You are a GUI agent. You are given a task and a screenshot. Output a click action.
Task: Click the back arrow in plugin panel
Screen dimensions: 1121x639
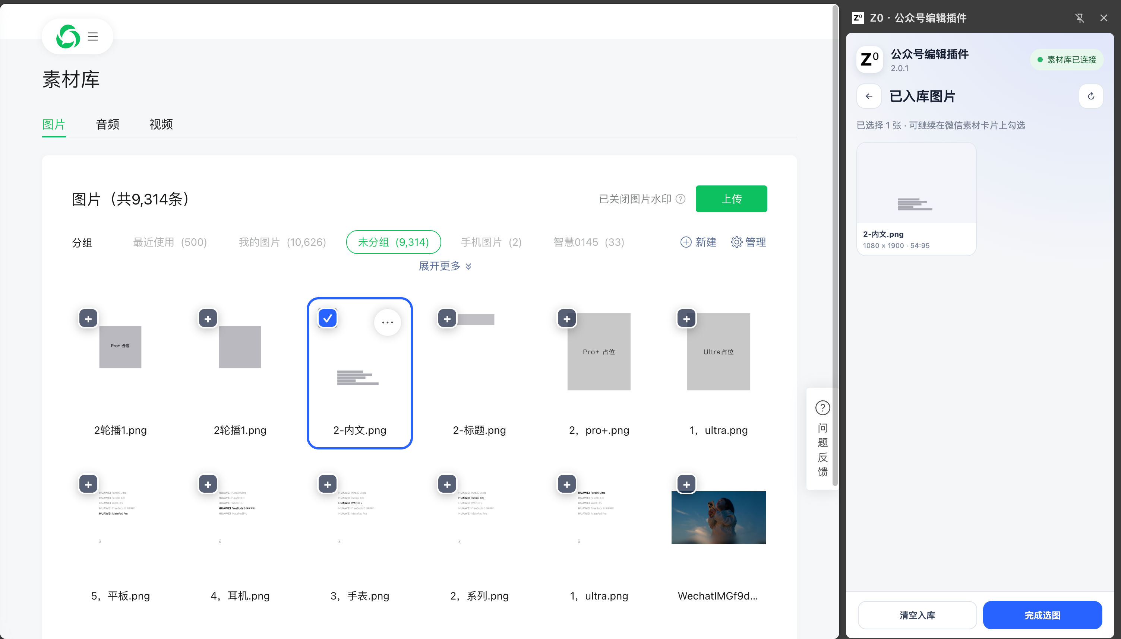pos(869,96)
